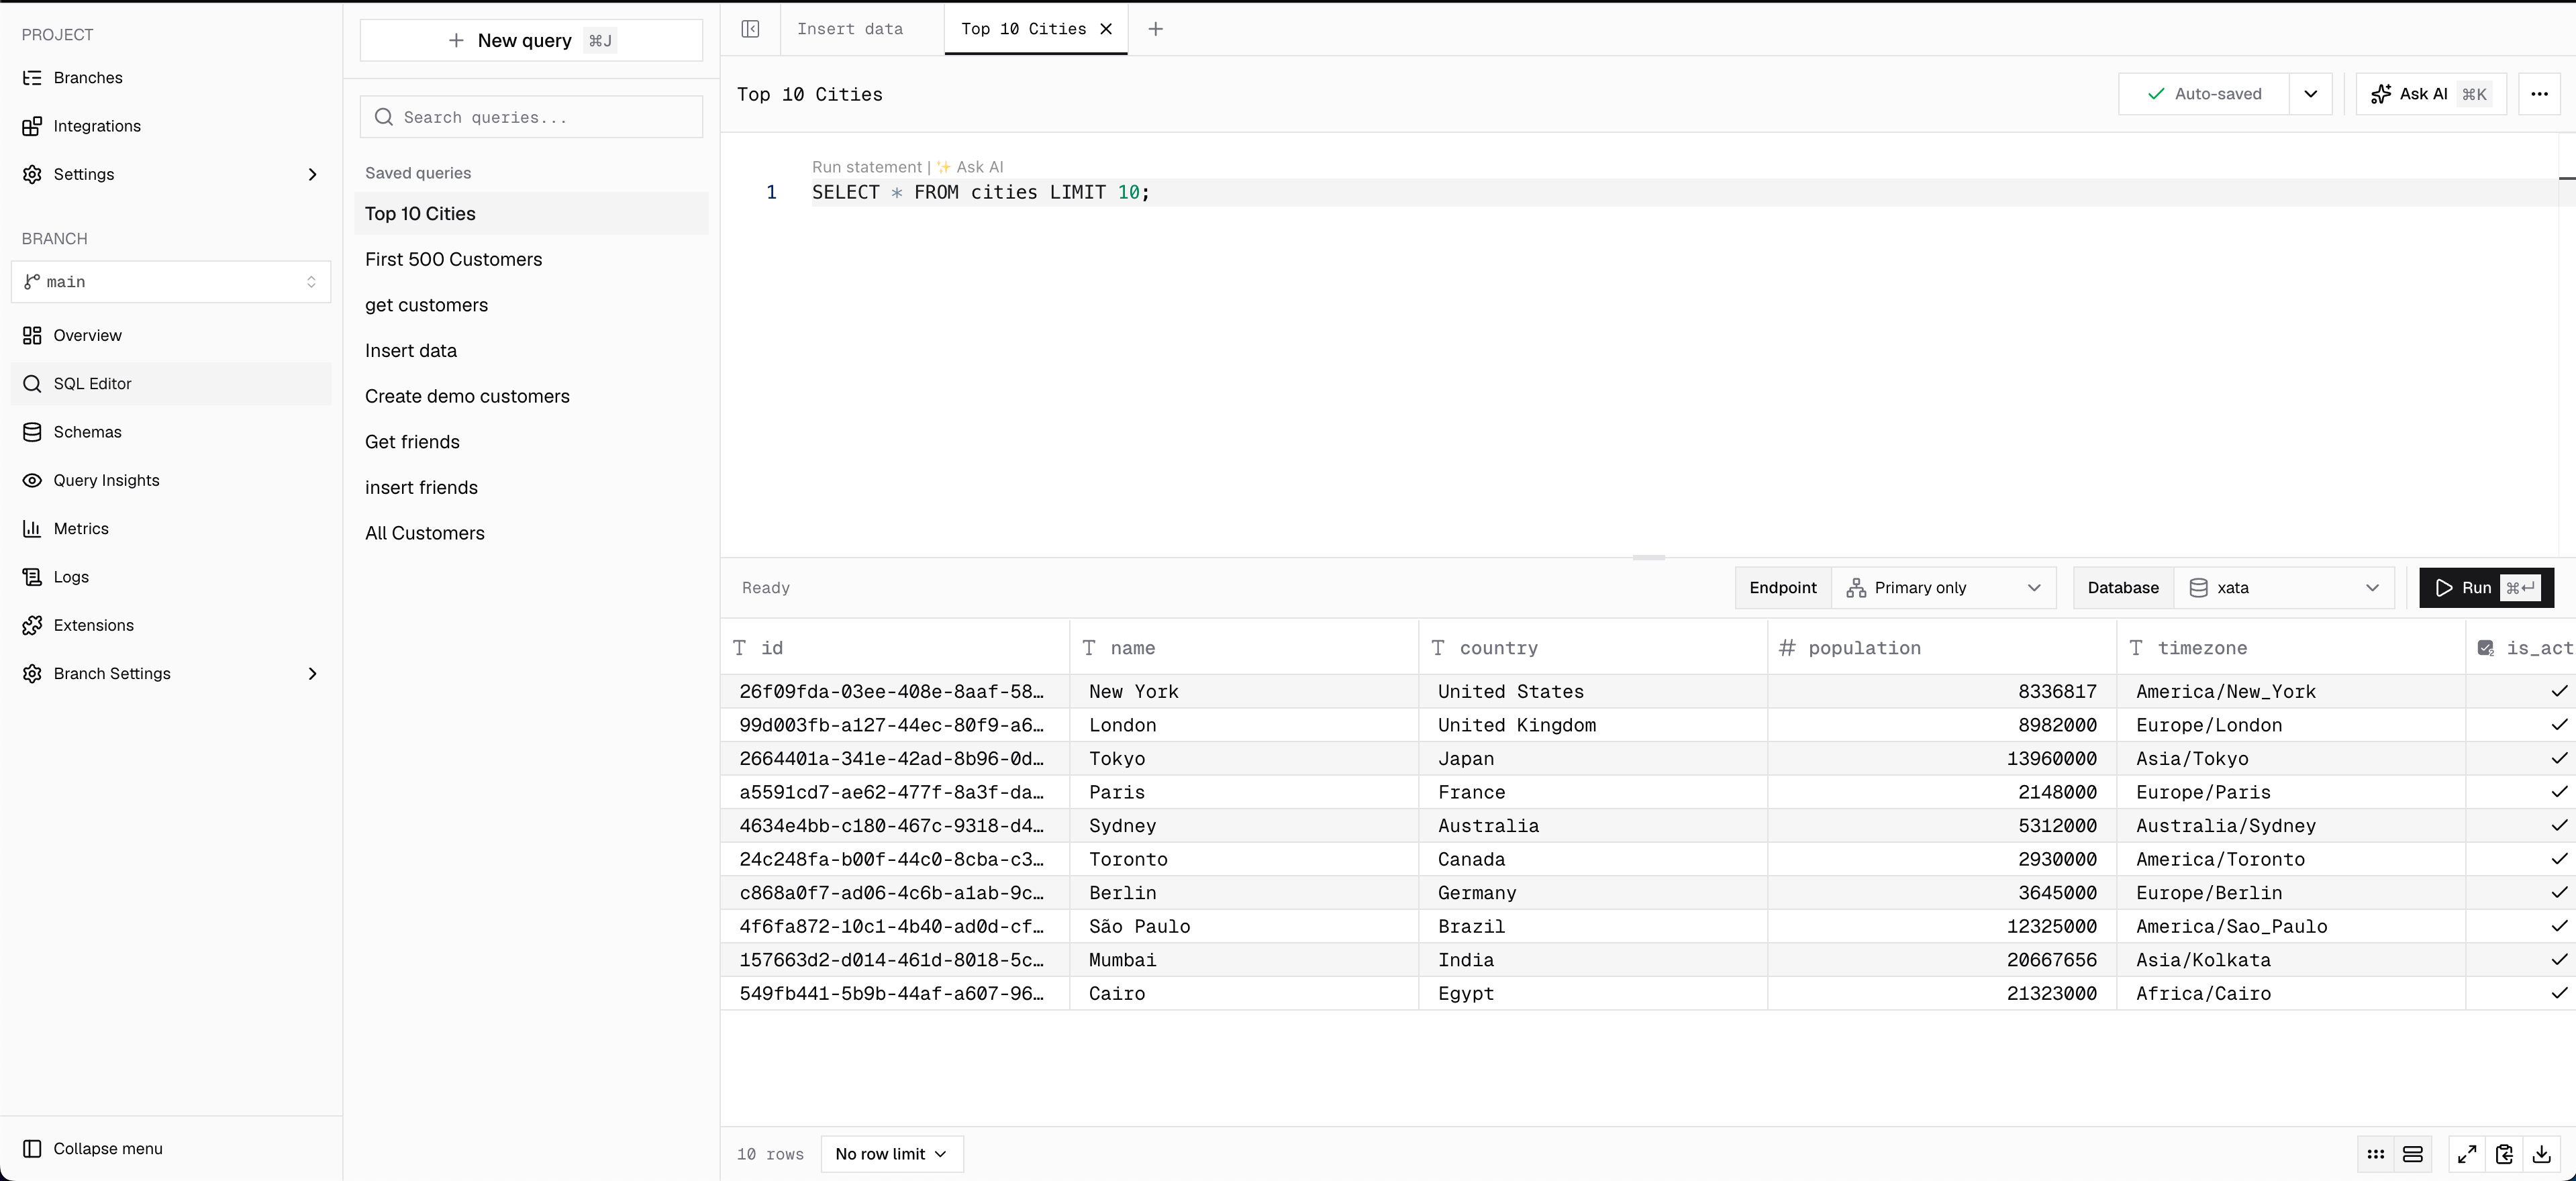
Task: Open saved query Create demo customers
Action: [x=531, y=397]
